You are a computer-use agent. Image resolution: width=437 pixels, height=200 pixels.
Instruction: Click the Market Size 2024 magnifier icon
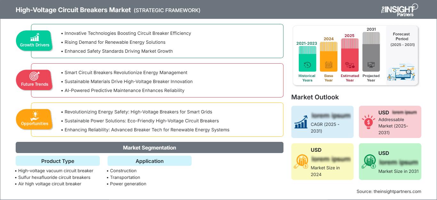tap(301, 161)
